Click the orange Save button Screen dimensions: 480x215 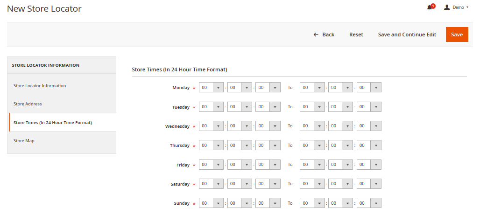click(x=457, y=35)
